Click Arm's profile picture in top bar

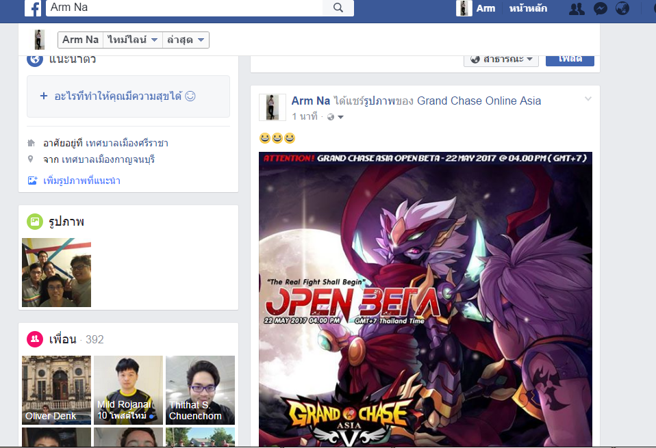464,8
